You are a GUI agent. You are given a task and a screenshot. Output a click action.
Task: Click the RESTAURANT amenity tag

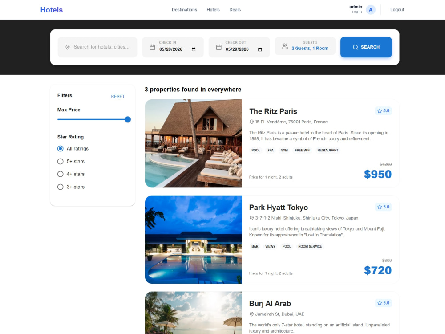pos(328,150)
